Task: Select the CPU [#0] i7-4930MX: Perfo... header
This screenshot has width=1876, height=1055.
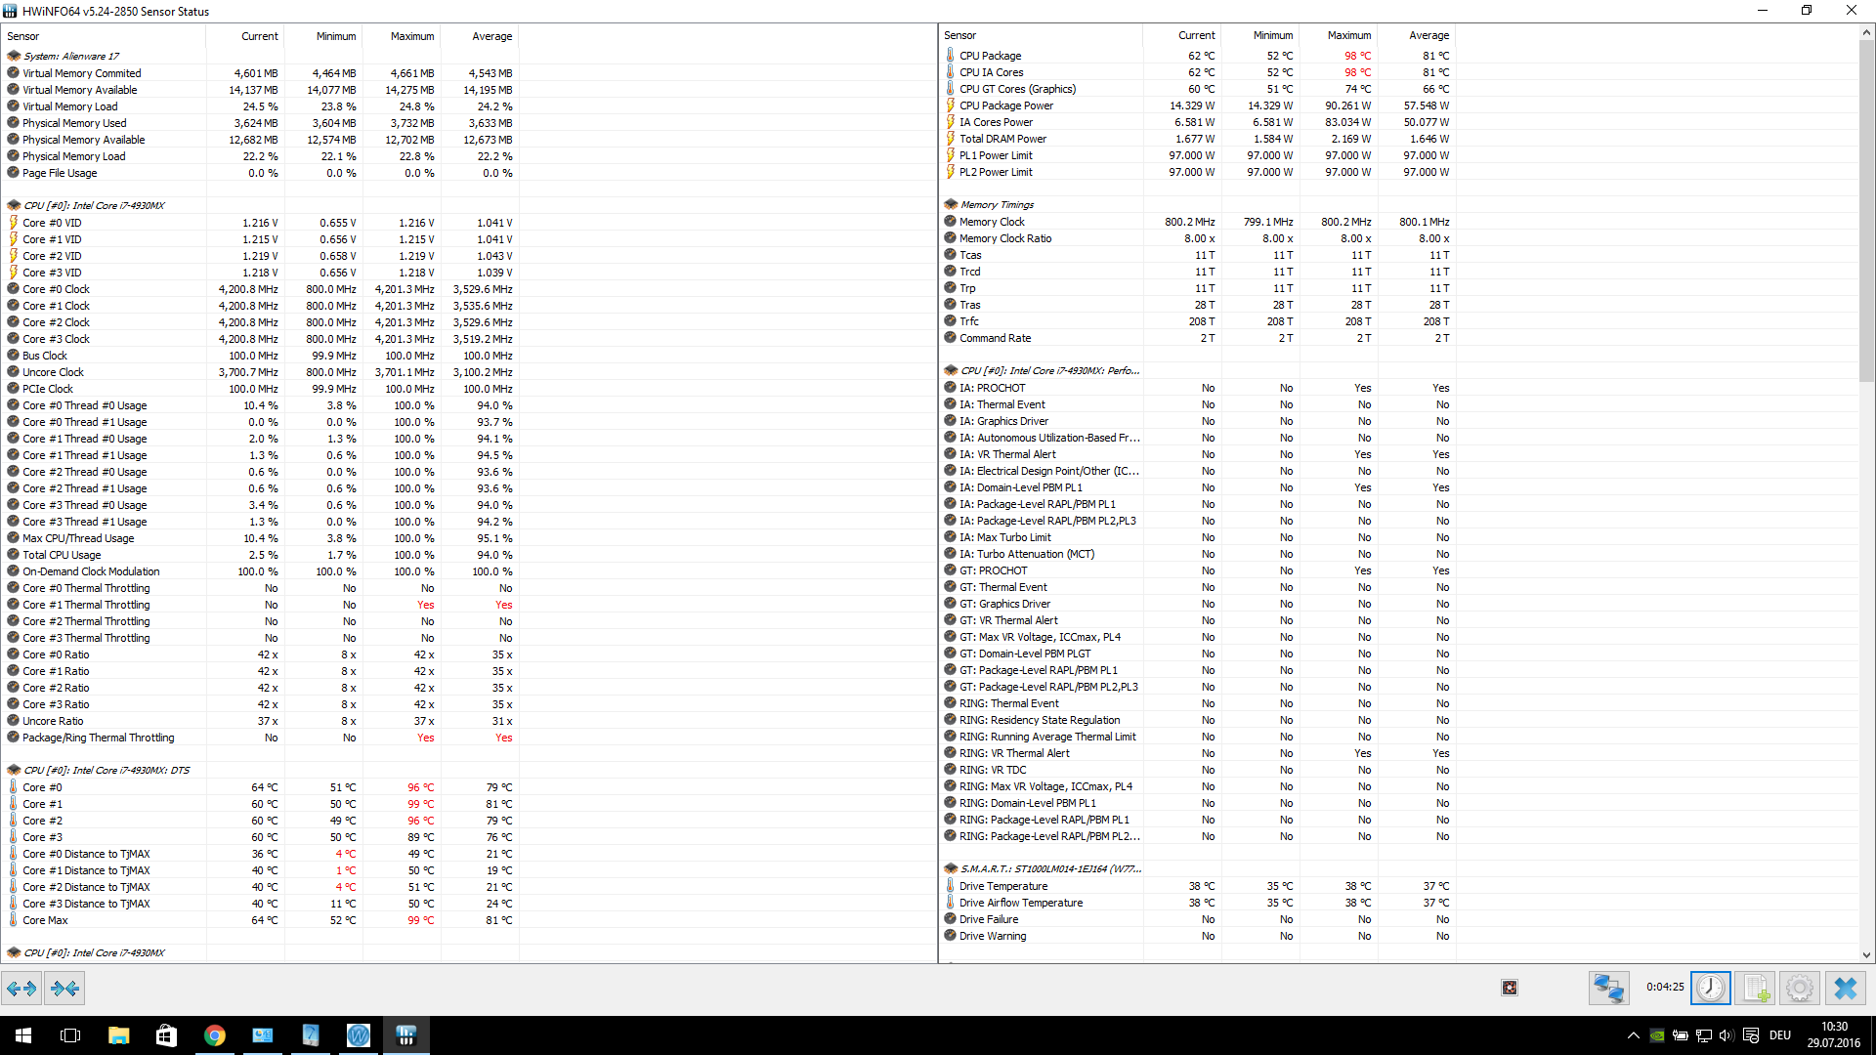Action: pos(1198,370)
